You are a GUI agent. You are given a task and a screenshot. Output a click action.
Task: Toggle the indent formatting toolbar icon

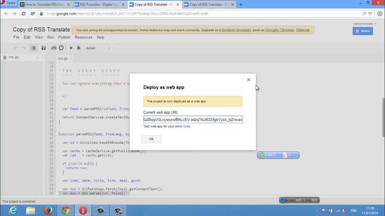point(33,48)
